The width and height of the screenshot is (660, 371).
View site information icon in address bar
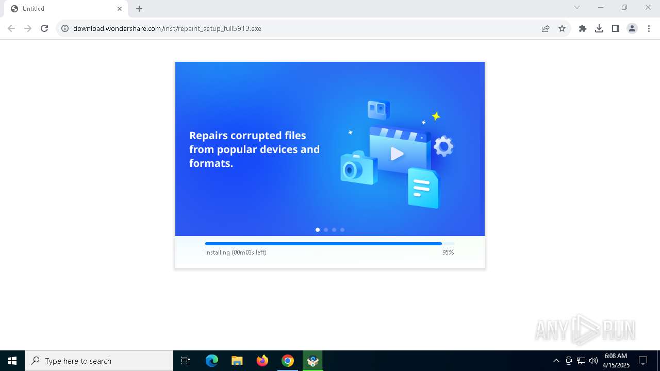(65, 28)
